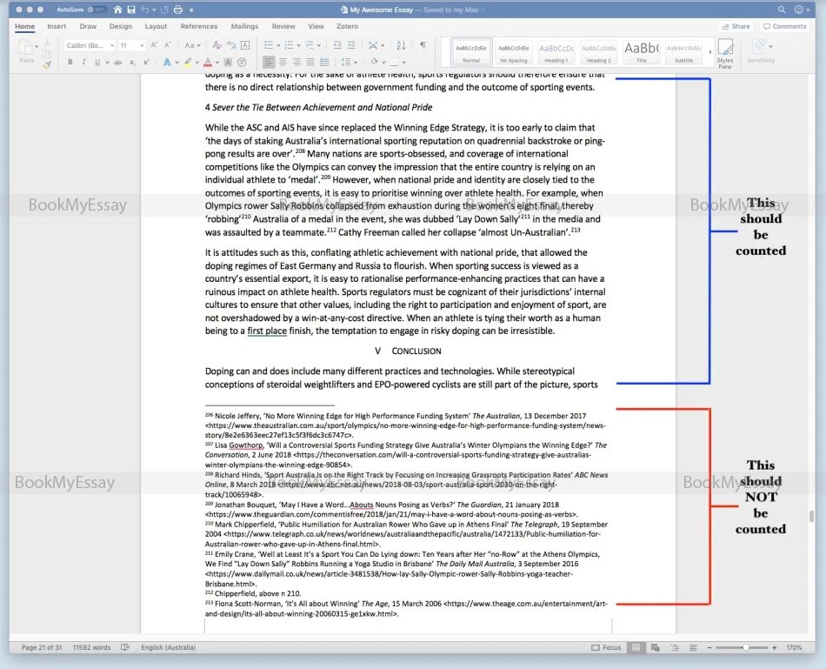The image size is (826, 669).
Task: Expand the font size dropdown
Action: point(130,45)
